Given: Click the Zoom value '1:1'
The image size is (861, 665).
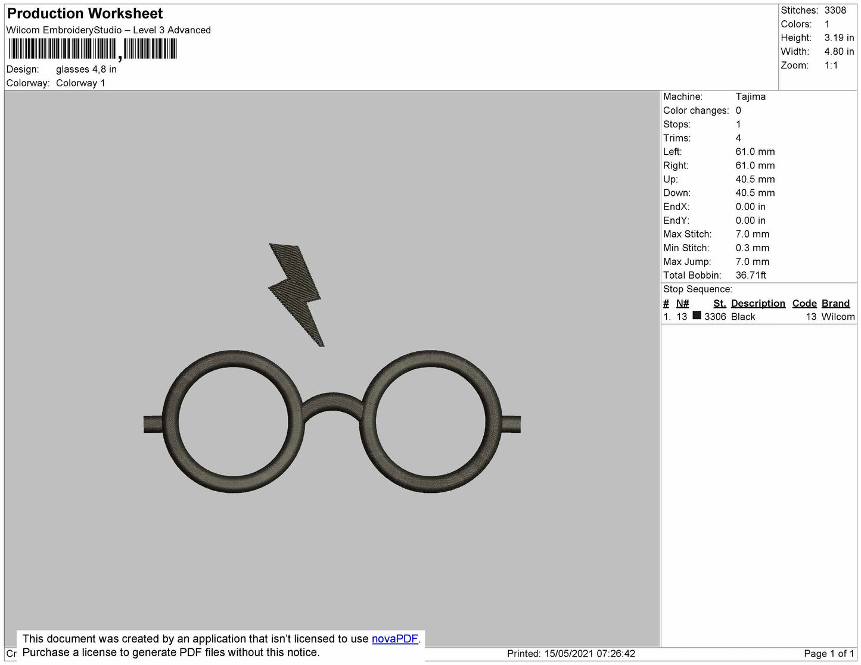Looking at the screenshot, I should point(831,65).
